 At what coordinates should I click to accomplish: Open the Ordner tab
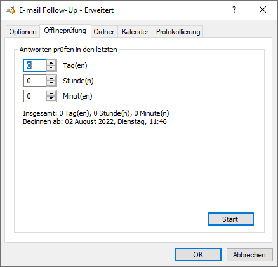click(104, 32)
